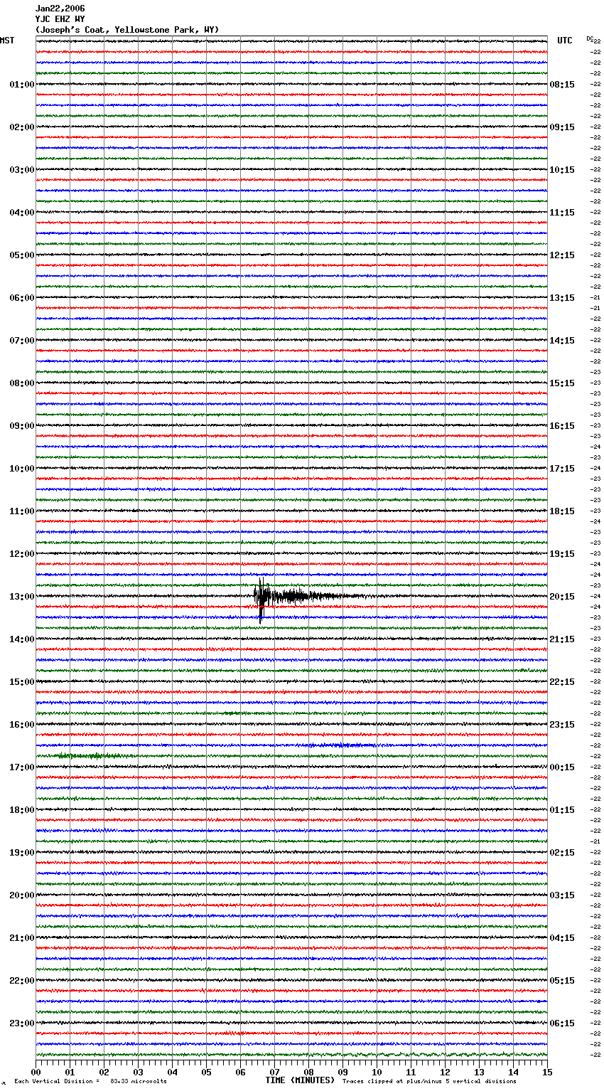Select the 09:15 UTC time label
This screenshot has width=604, height=1091.
pyautogui.click(x=562, y=127)
